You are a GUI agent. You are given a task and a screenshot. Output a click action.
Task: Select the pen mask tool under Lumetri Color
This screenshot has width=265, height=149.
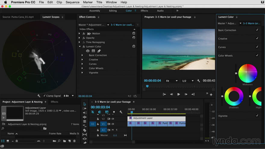click(99, 51)
